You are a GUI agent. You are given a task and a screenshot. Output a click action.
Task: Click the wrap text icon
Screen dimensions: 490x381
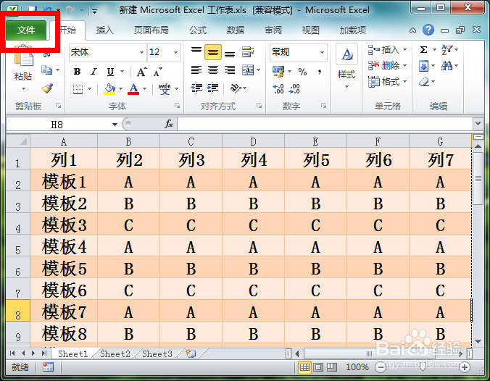pyautogui.click(x=248, y=52)
